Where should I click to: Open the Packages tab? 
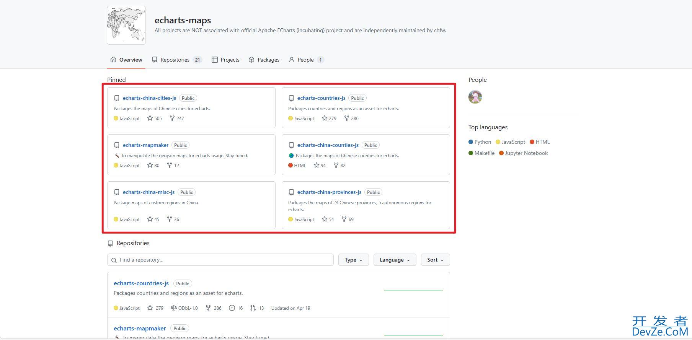pos(264,60)
